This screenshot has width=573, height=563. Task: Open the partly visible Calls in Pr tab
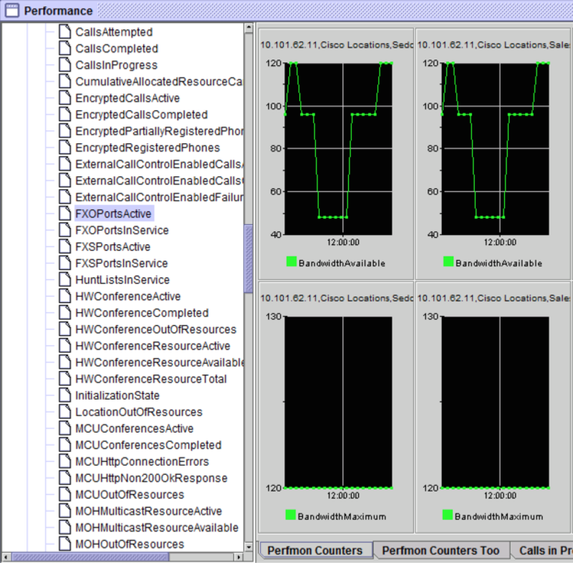542,550
